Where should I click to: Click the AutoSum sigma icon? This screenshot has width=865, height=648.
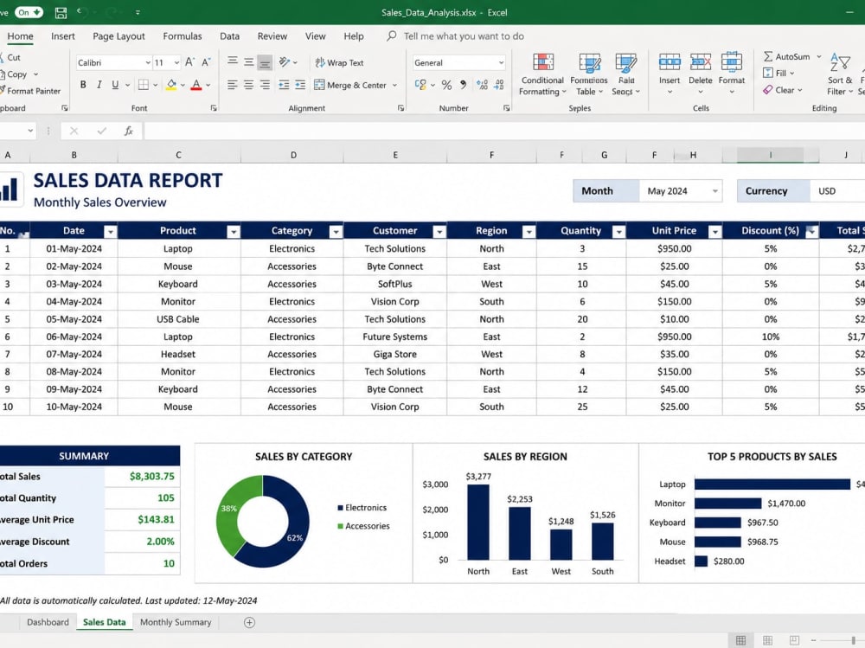768,56
